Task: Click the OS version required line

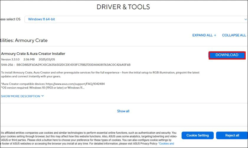Action: point(43,88)
